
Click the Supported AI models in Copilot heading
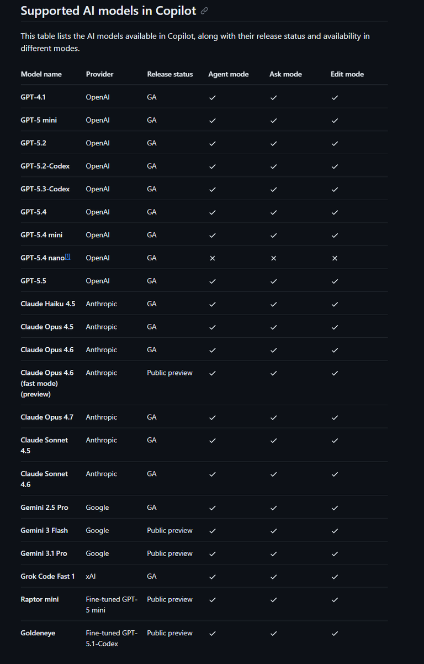(x=108, y=11)
